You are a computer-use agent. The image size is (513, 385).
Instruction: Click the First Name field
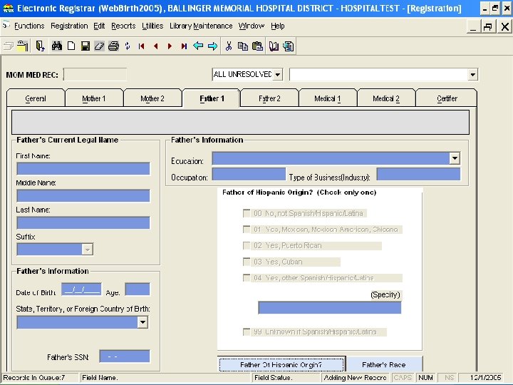(x=83, y=169)
